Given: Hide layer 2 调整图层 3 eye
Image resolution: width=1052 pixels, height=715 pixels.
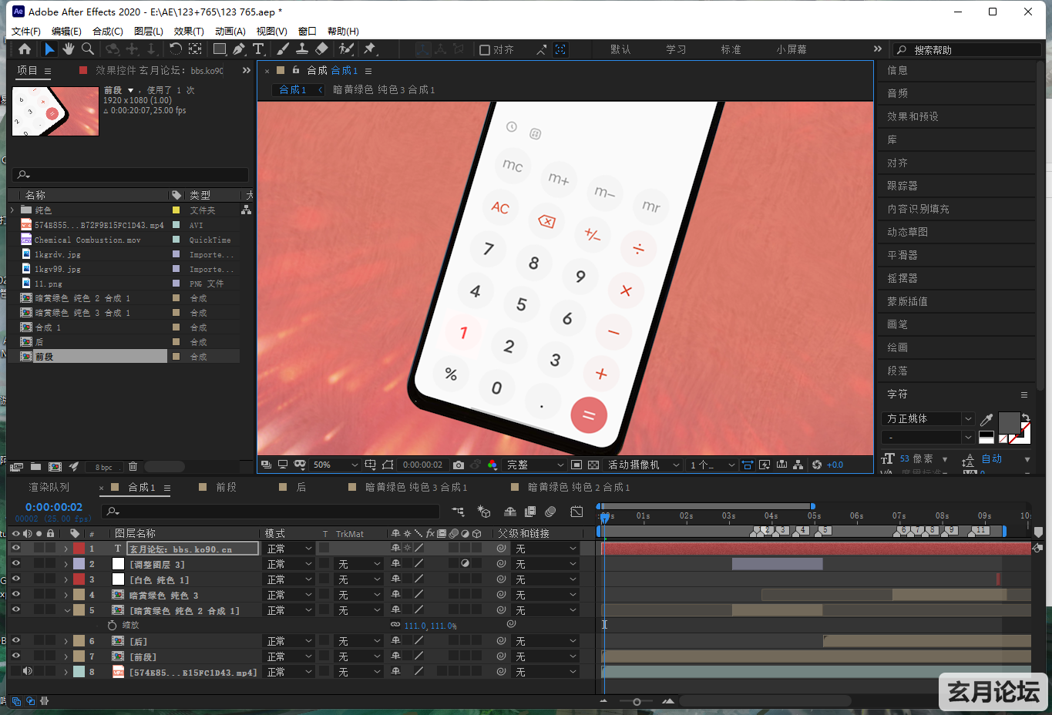Looking at the screenshot, I should click(x=16, y=564).
